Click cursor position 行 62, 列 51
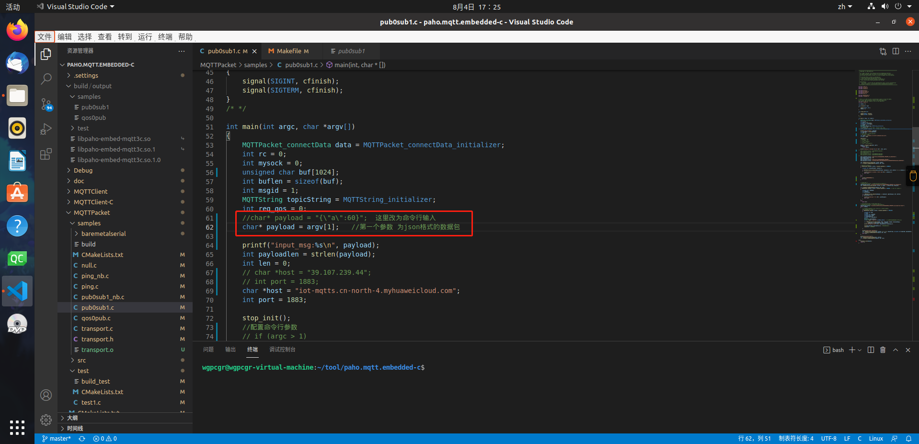The height and width of the screenshot is (444, 919). 755,439
